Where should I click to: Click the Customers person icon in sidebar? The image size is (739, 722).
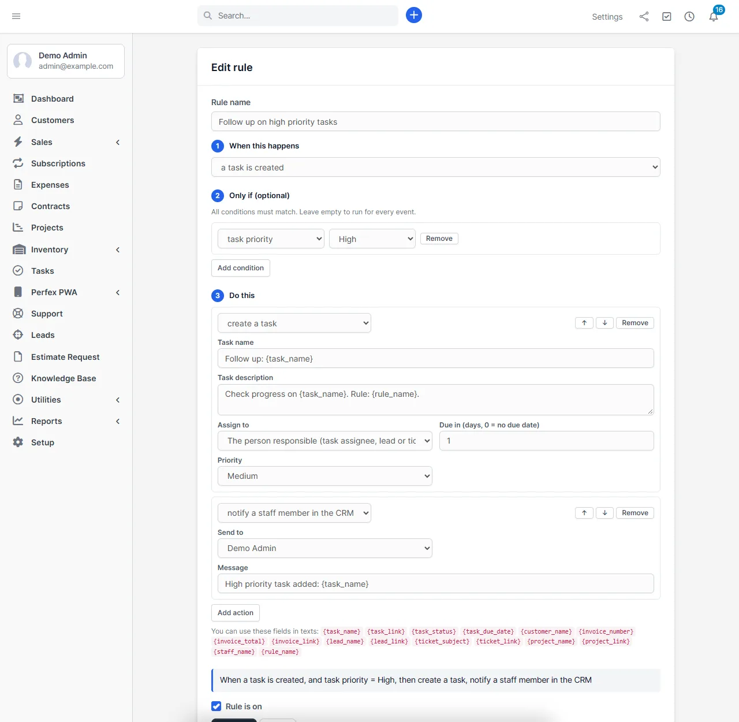click(18, 120)
